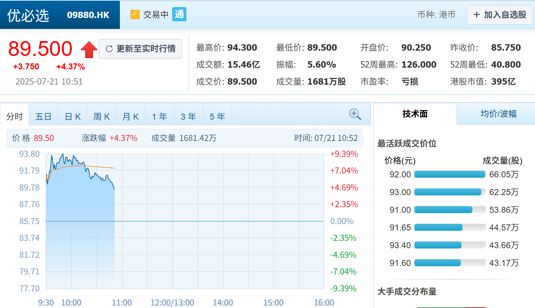Open the 月K monthly chart
This screenshot has width=535, height=308.
pos(130,115)
